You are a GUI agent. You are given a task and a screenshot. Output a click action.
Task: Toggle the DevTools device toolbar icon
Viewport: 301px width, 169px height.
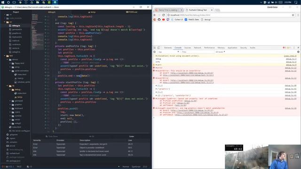(159, 47)
